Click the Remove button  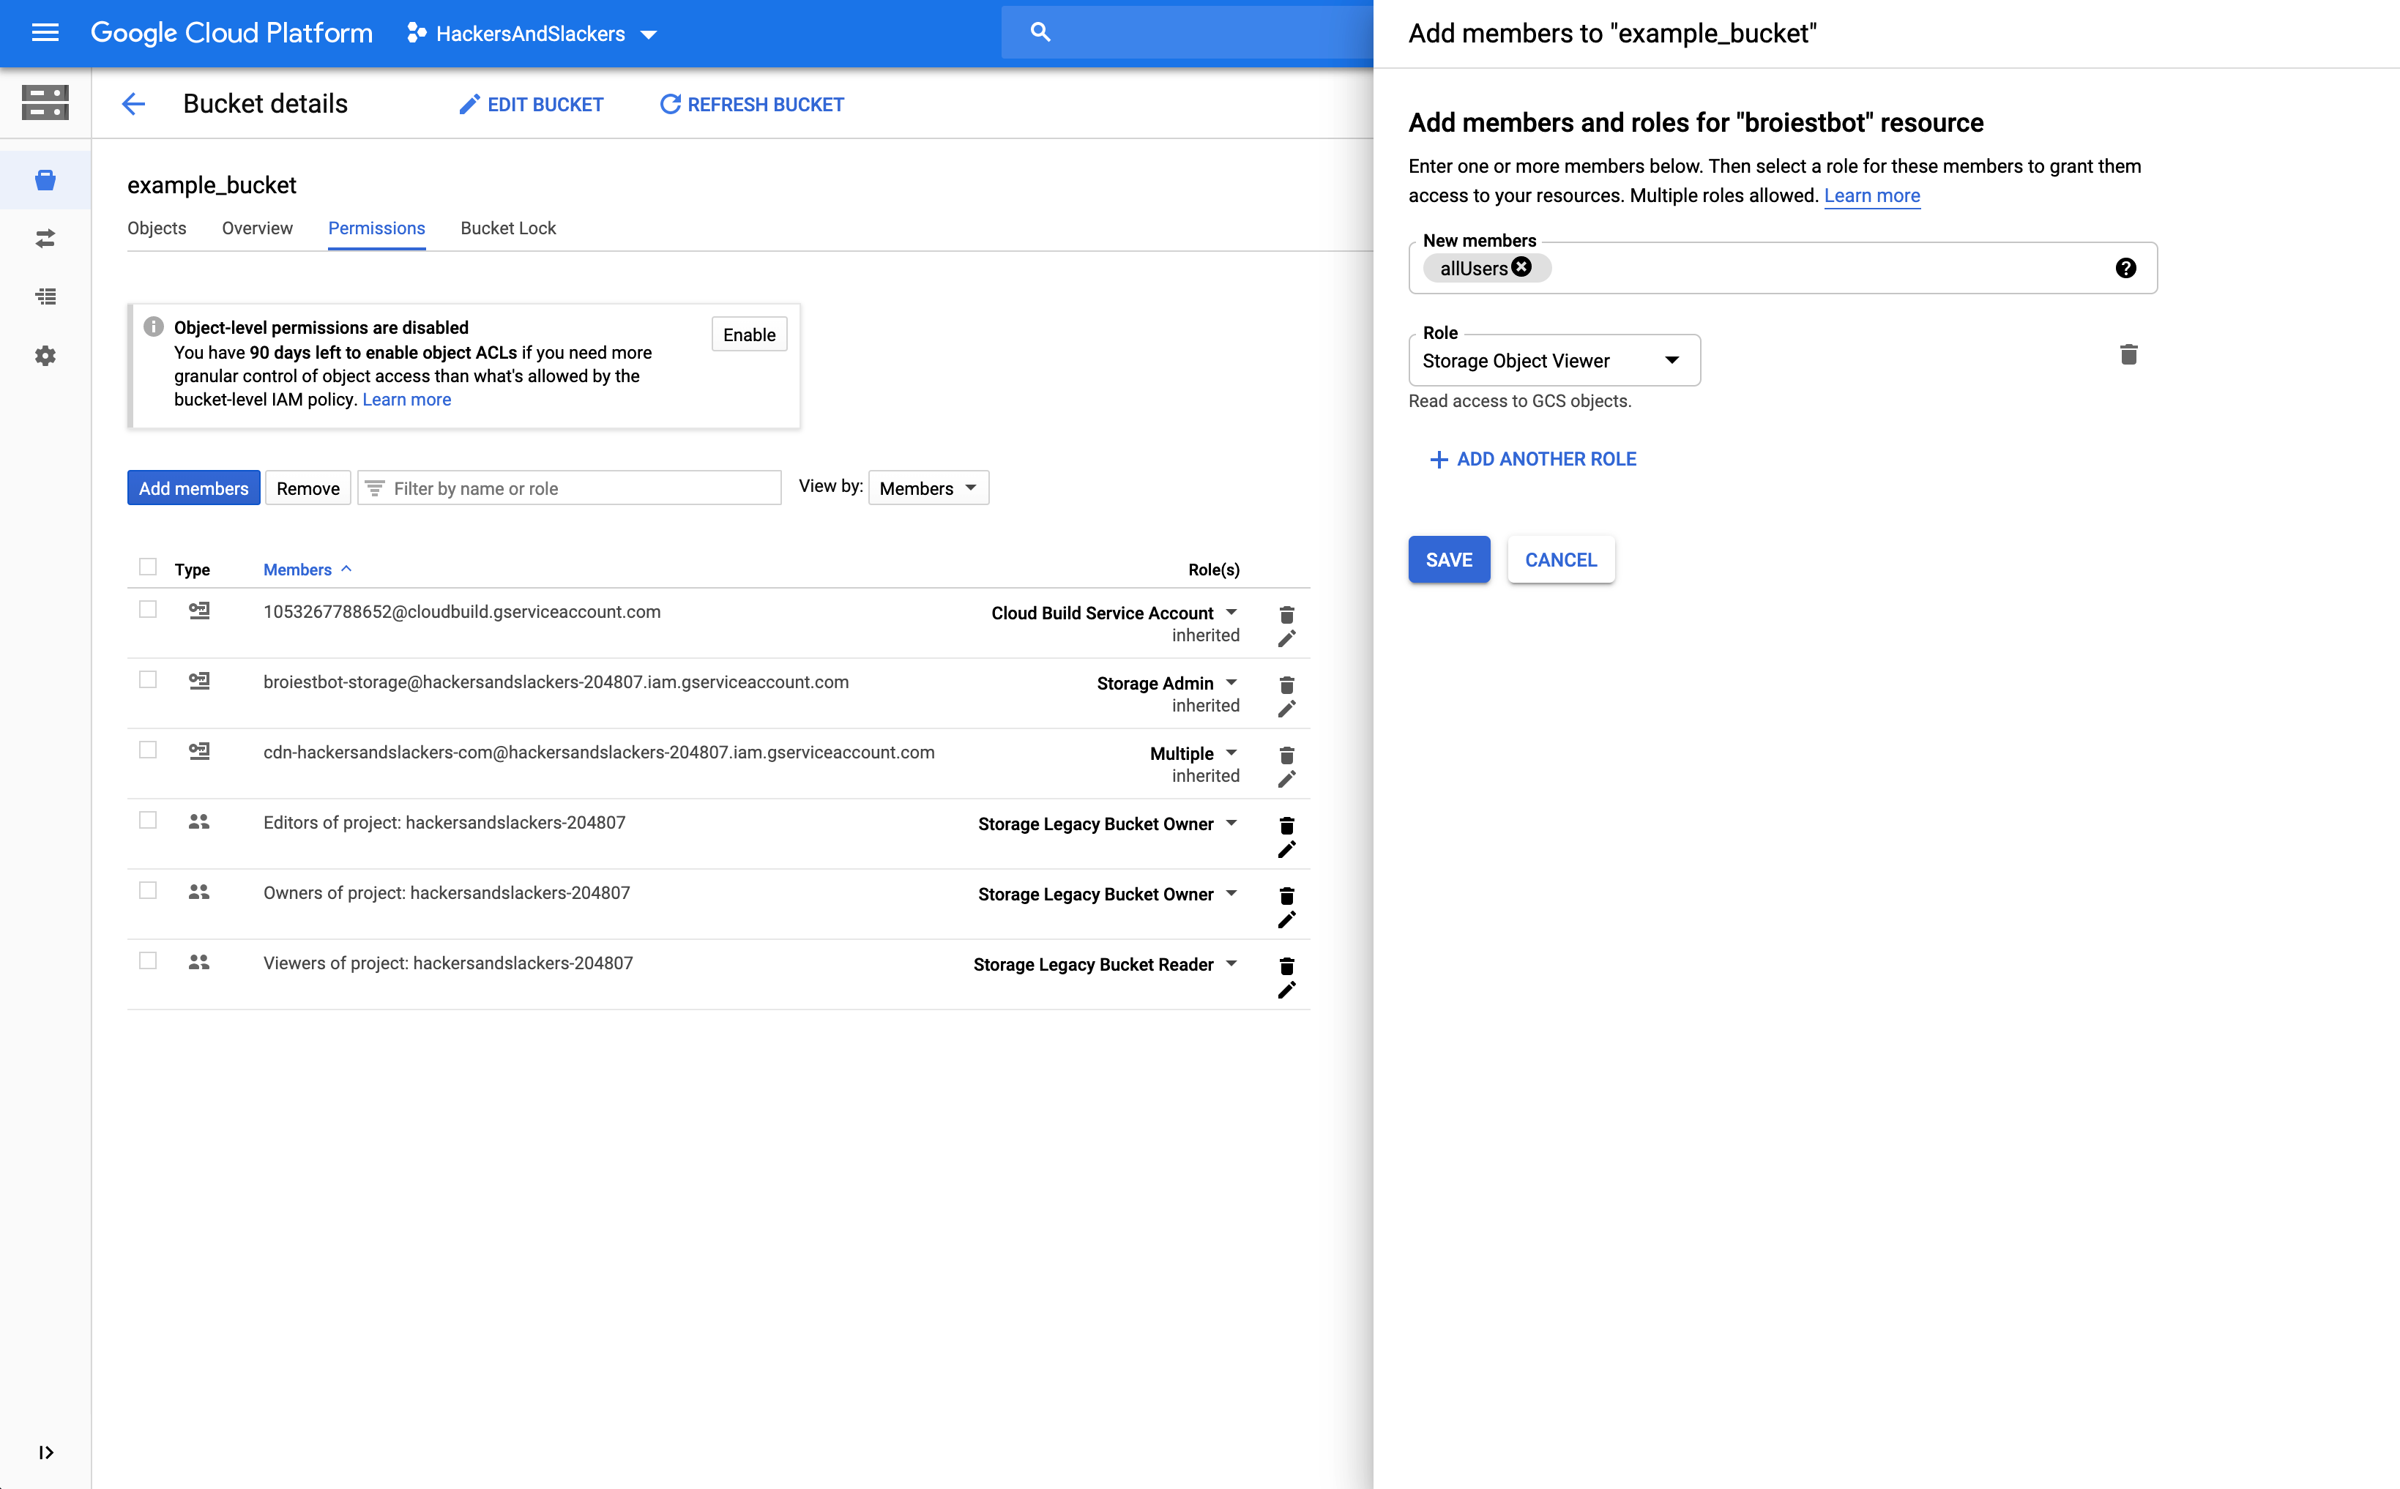pos(308,488)
